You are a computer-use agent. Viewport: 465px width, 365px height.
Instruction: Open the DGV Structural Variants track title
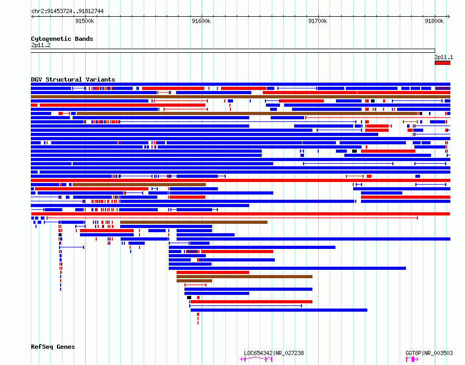(73, 79)
